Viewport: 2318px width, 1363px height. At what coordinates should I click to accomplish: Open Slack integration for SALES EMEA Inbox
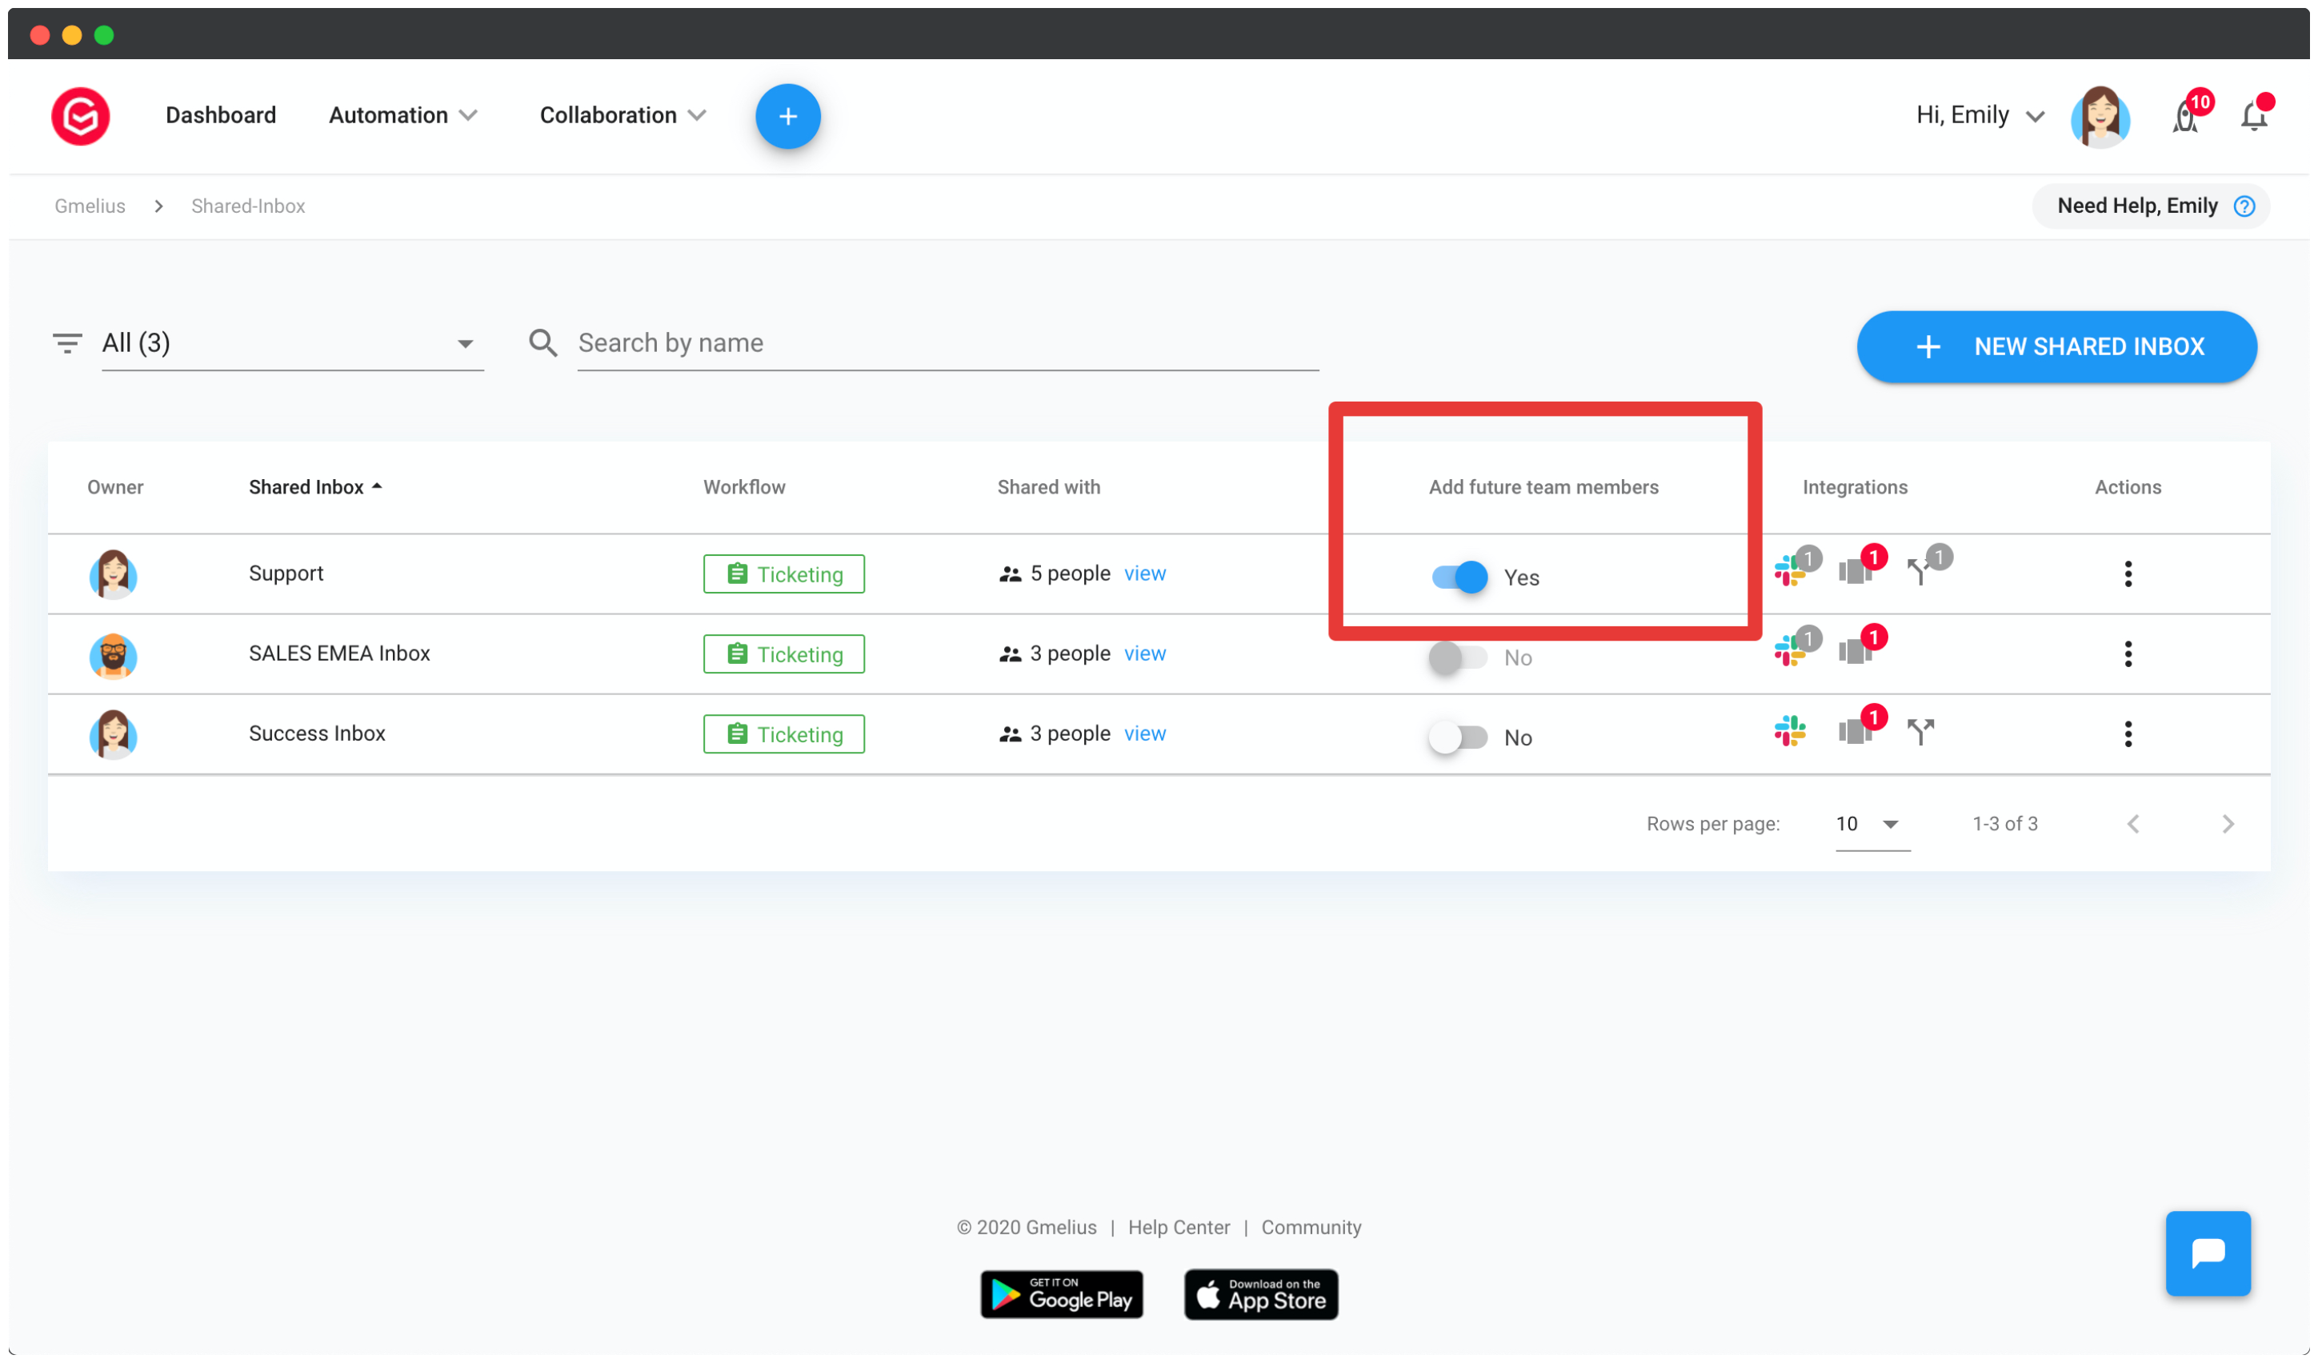pyautogui.click(x=1790, y=651)
